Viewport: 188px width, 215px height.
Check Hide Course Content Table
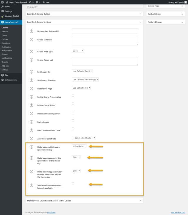point(73,129)
